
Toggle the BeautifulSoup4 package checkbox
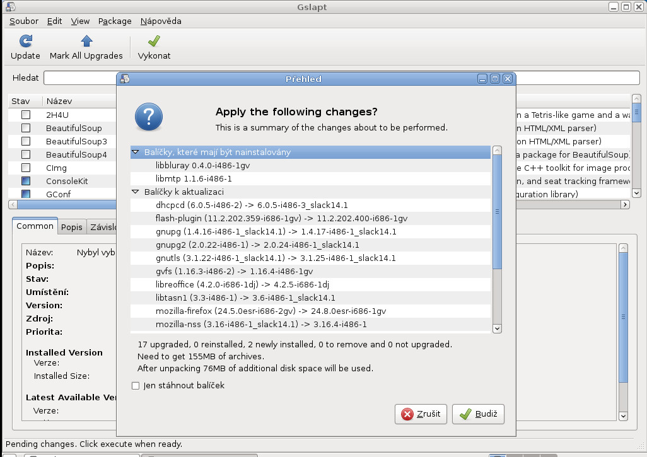click(x=26, y=154)
